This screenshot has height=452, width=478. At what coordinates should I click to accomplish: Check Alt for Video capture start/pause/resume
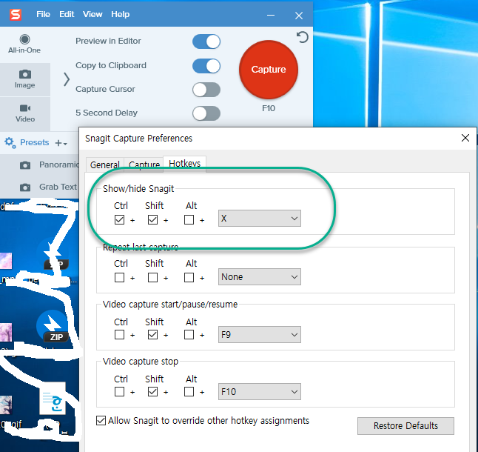(189, 335)
